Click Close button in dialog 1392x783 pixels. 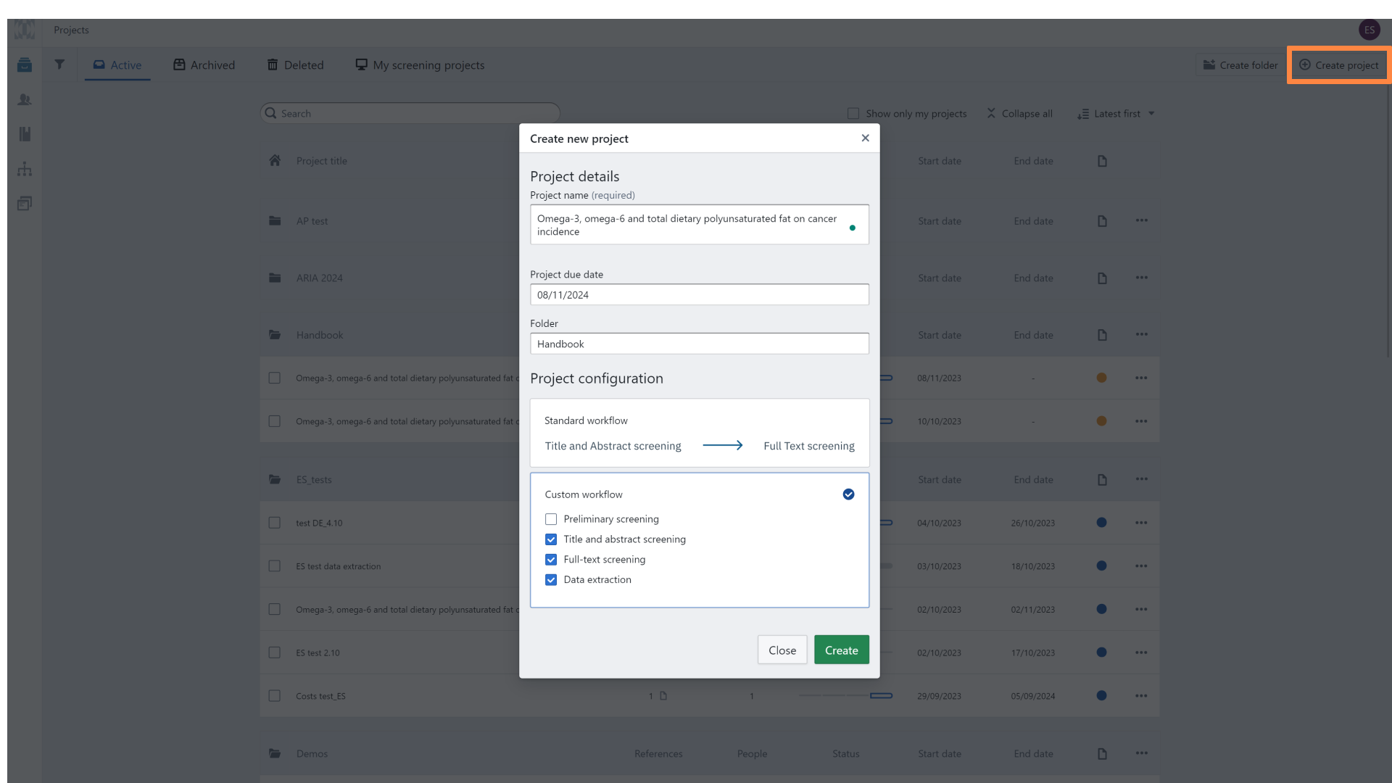[x=782, y=650]
